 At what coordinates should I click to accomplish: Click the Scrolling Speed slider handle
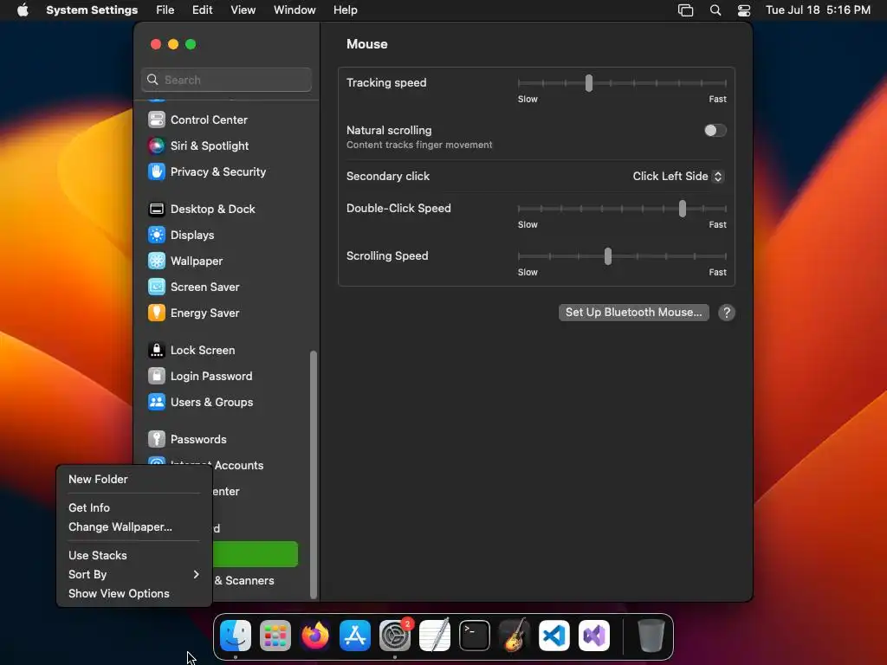[607, 256]
